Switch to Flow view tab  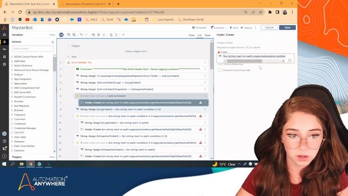click(191, 35)
